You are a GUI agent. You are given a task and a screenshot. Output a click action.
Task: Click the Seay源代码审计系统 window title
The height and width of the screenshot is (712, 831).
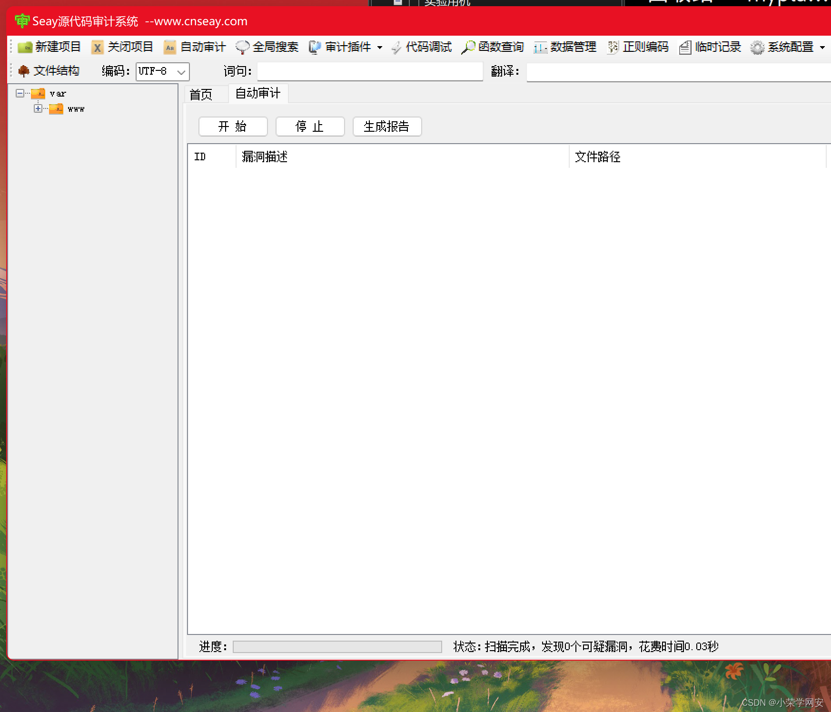pyautogui.click(x=140, y=21)
